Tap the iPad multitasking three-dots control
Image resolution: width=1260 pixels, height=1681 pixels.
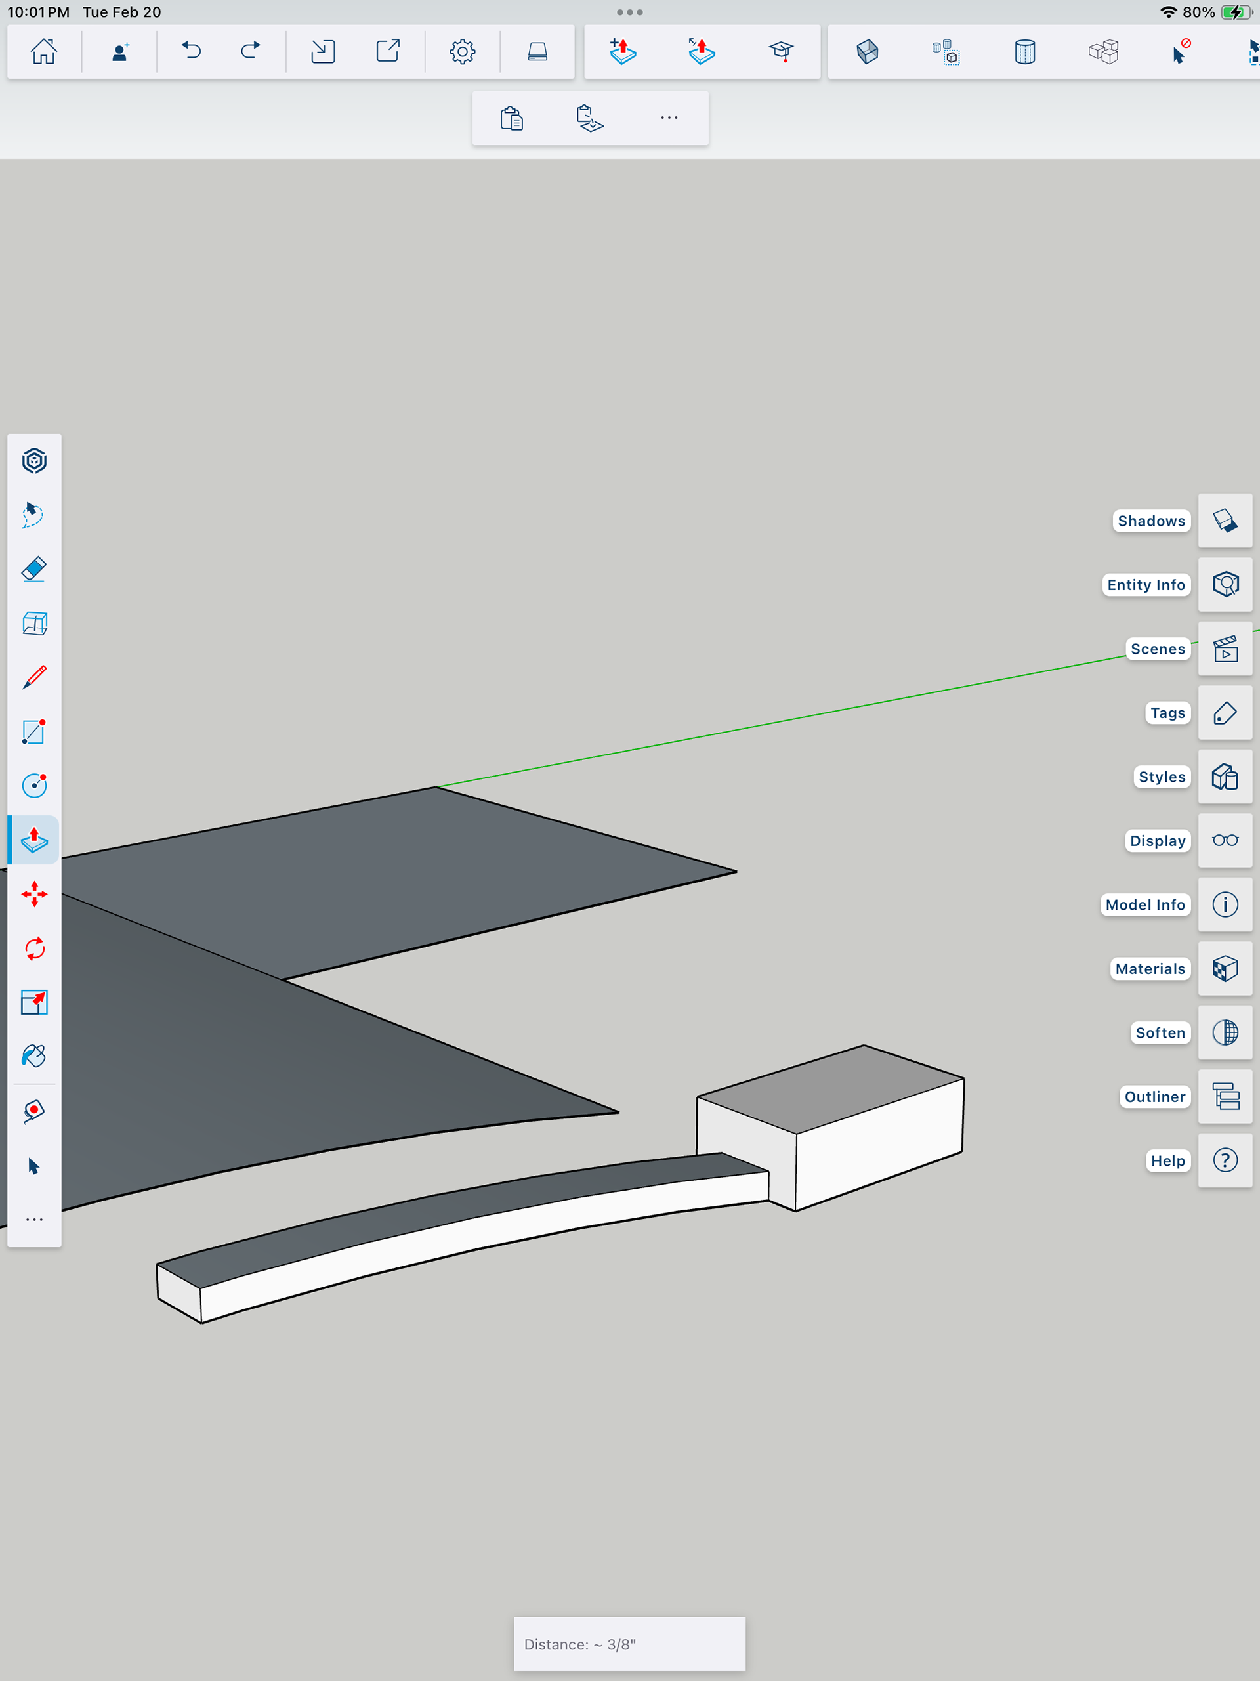coord(629,12)
